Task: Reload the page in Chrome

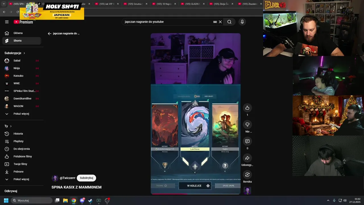Action: pos(18,12)
